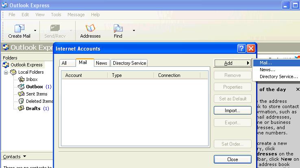Minimize the Outlook Express window

pos(285,5)
